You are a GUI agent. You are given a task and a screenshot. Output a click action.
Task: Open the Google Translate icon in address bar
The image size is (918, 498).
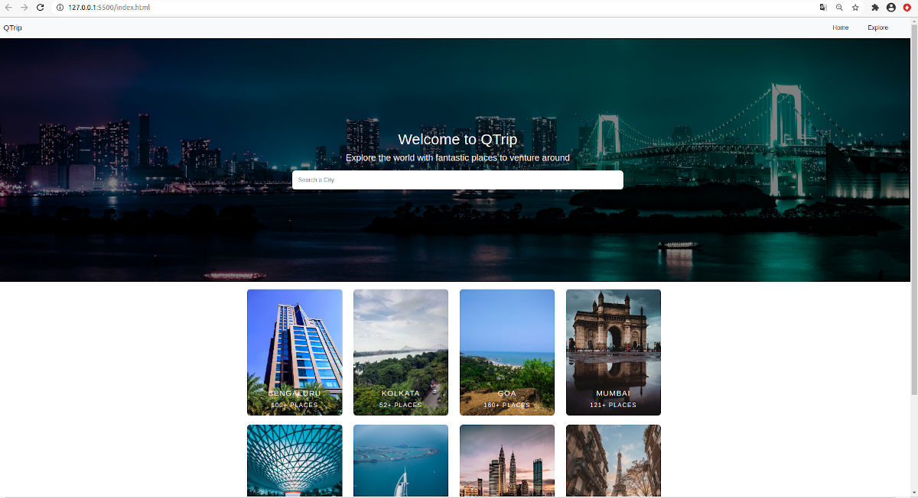click(x=822, y=8)
